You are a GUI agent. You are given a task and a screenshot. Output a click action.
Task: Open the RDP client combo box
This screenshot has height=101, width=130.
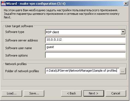pyautogui.click(x=85, y=32)
